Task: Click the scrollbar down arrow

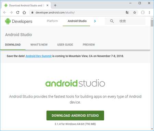Action: coord(152,129)
